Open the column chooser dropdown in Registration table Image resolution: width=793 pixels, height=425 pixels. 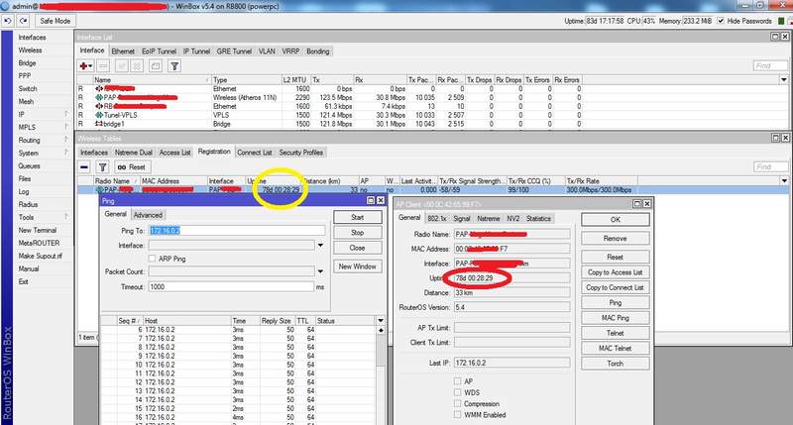pos(784,181)
